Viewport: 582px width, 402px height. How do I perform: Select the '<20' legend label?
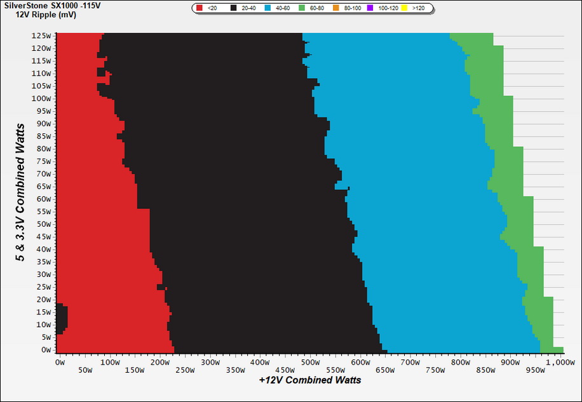click(212, 8)
